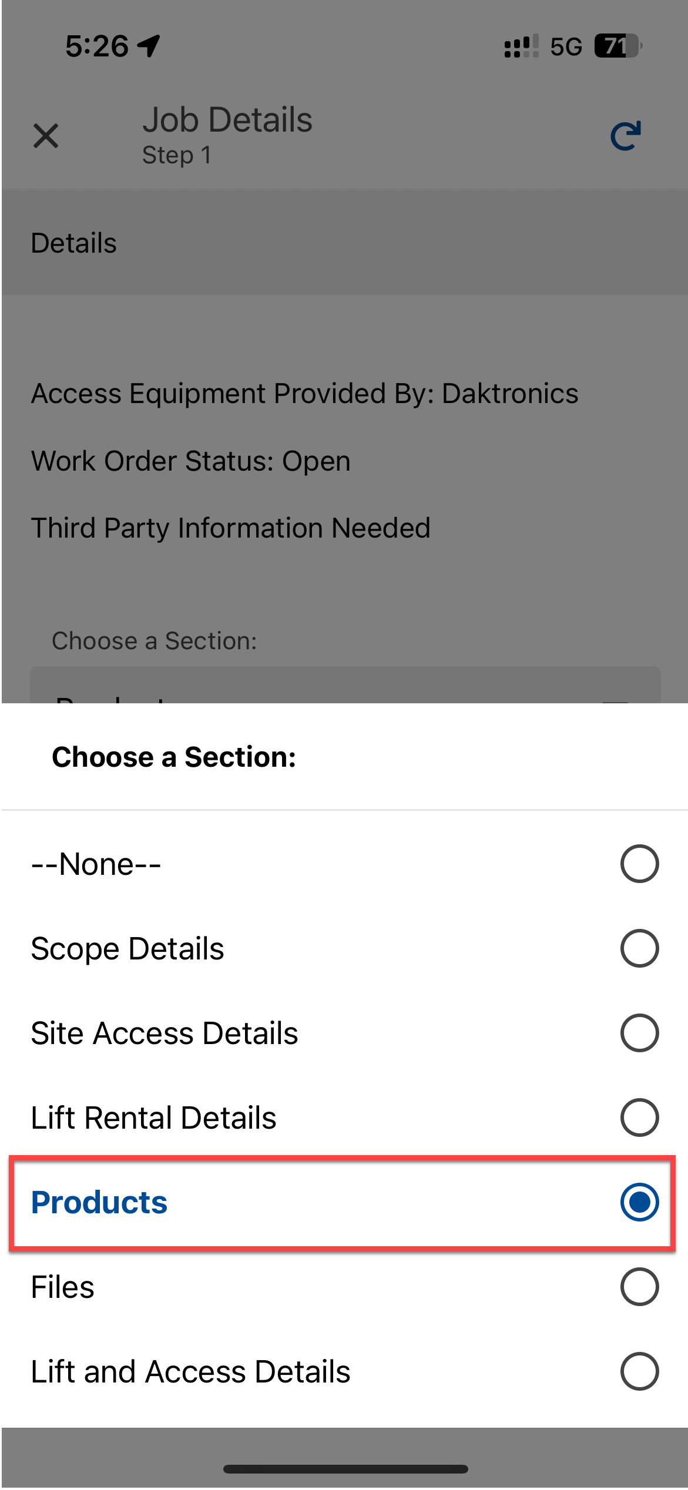Tap the battery indicator in status bar
Image resolution: width=688 pixels, height=1490 pixels.
point(618,46)
